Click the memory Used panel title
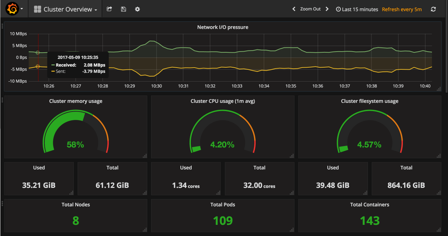The image size is (448, 236). [x=39, y=168]
